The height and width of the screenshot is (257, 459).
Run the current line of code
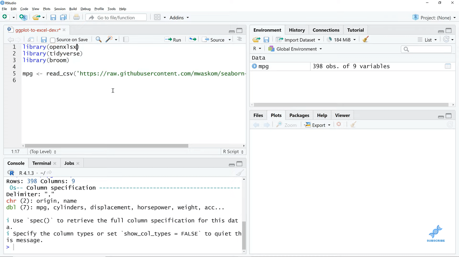(x=173, y=40)
